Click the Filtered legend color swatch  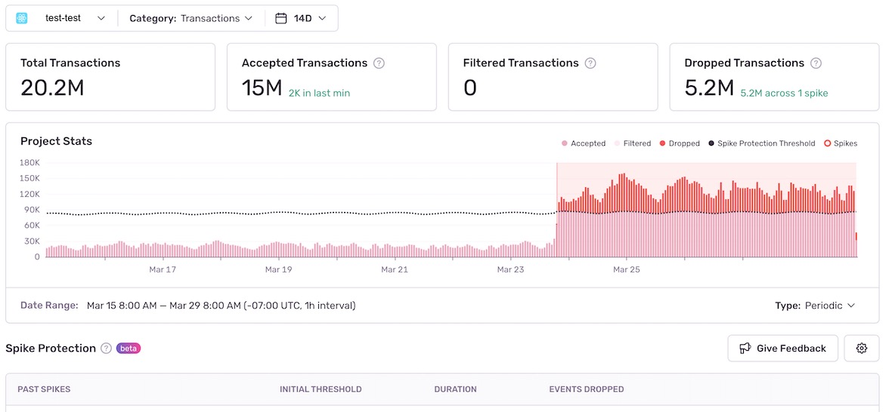[x=616, y=143]
